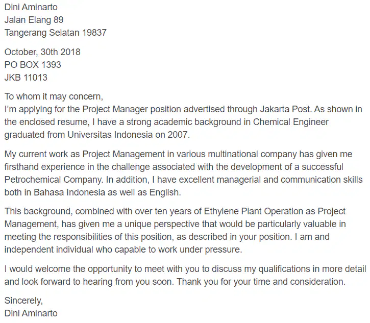The image size is (370, 323).
Task: Click the PO BOX 1393 line
Action: pos(33,65)
